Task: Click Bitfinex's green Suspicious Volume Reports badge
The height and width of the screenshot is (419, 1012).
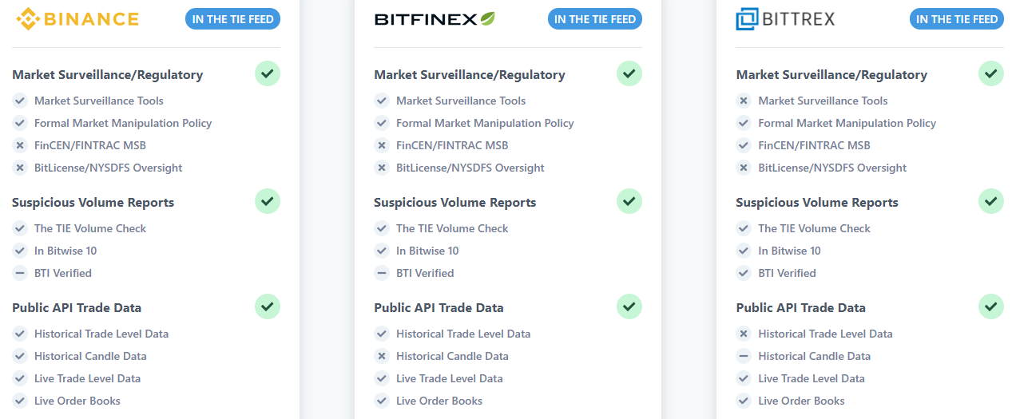Action: coord(629,201)
